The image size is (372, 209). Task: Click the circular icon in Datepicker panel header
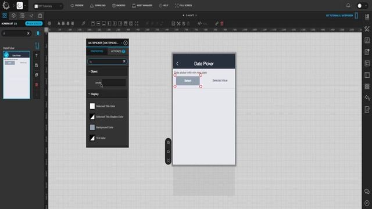pos(126,43)
